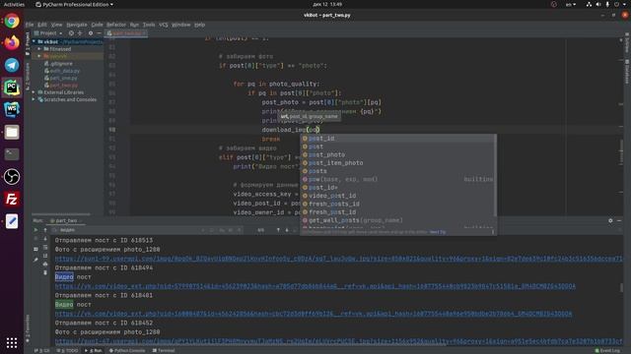Choose fresh_posts_id from autocomplete list
The width and height of the screenshot is (631, 354).
coord(398,204)
